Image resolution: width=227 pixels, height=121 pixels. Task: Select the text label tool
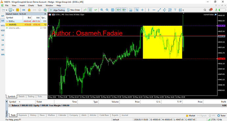(175, 10)
